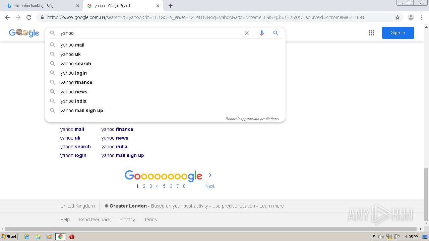Clear the search box with the X
Screen dimensions: 429x241
pos(247,33)
